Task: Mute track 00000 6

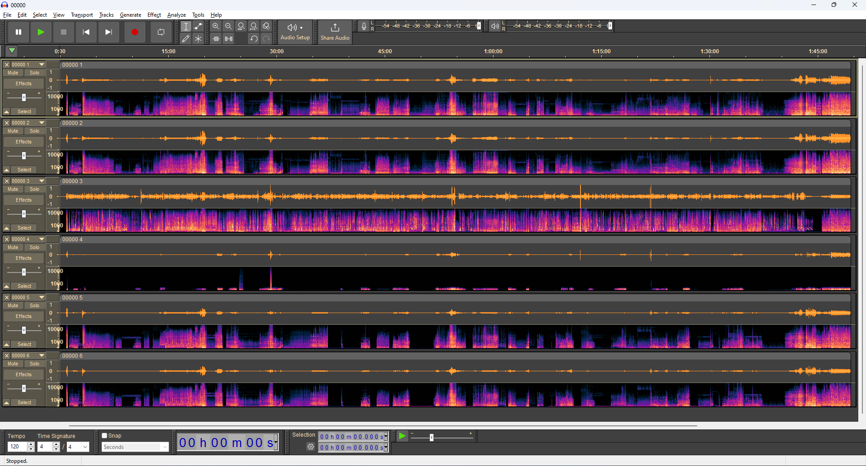Action: [x=13, y=364]
